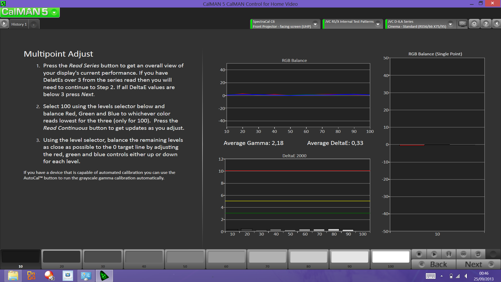Go Back to the previous workflow step
This screenshot has width=501, height=282.
point(434,264)
